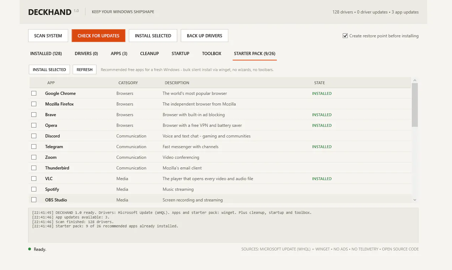Viewport: 452px width, 270px height.
Task: Click the Description column header
Action: [x=177, y=83]
